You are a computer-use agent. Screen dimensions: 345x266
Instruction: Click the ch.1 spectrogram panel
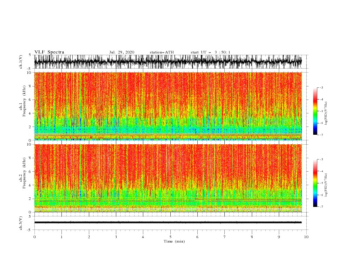[168, 106]
